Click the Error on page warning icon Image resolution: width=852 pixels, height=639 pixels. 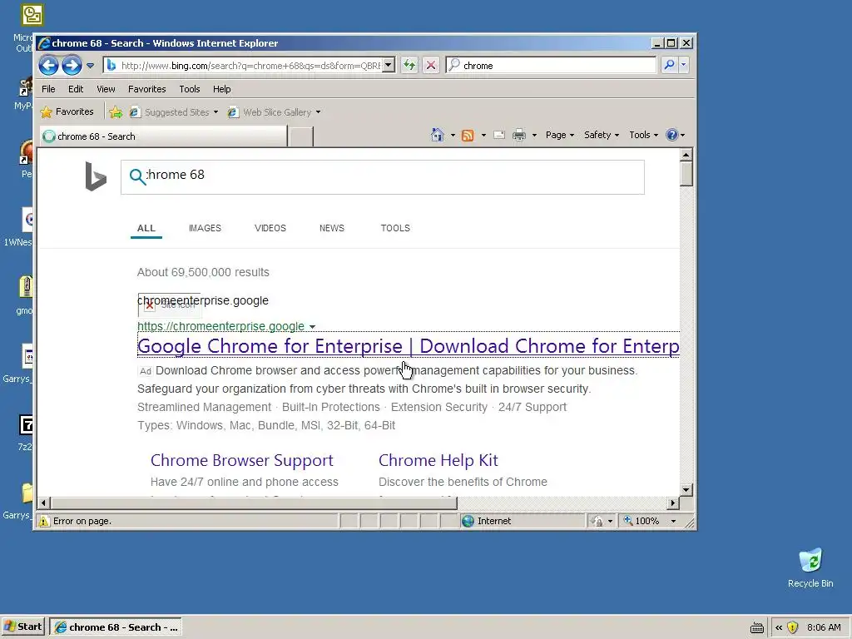[x=44, y=521]
